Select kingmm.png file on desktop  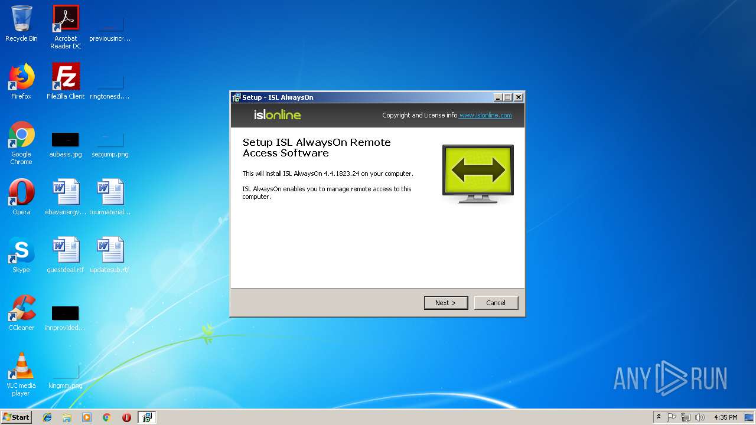[66, 376]
